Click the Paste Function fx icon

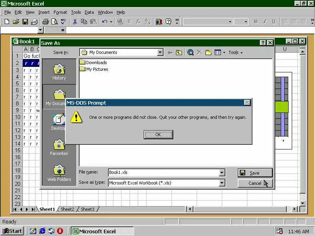tap(138, 22)
